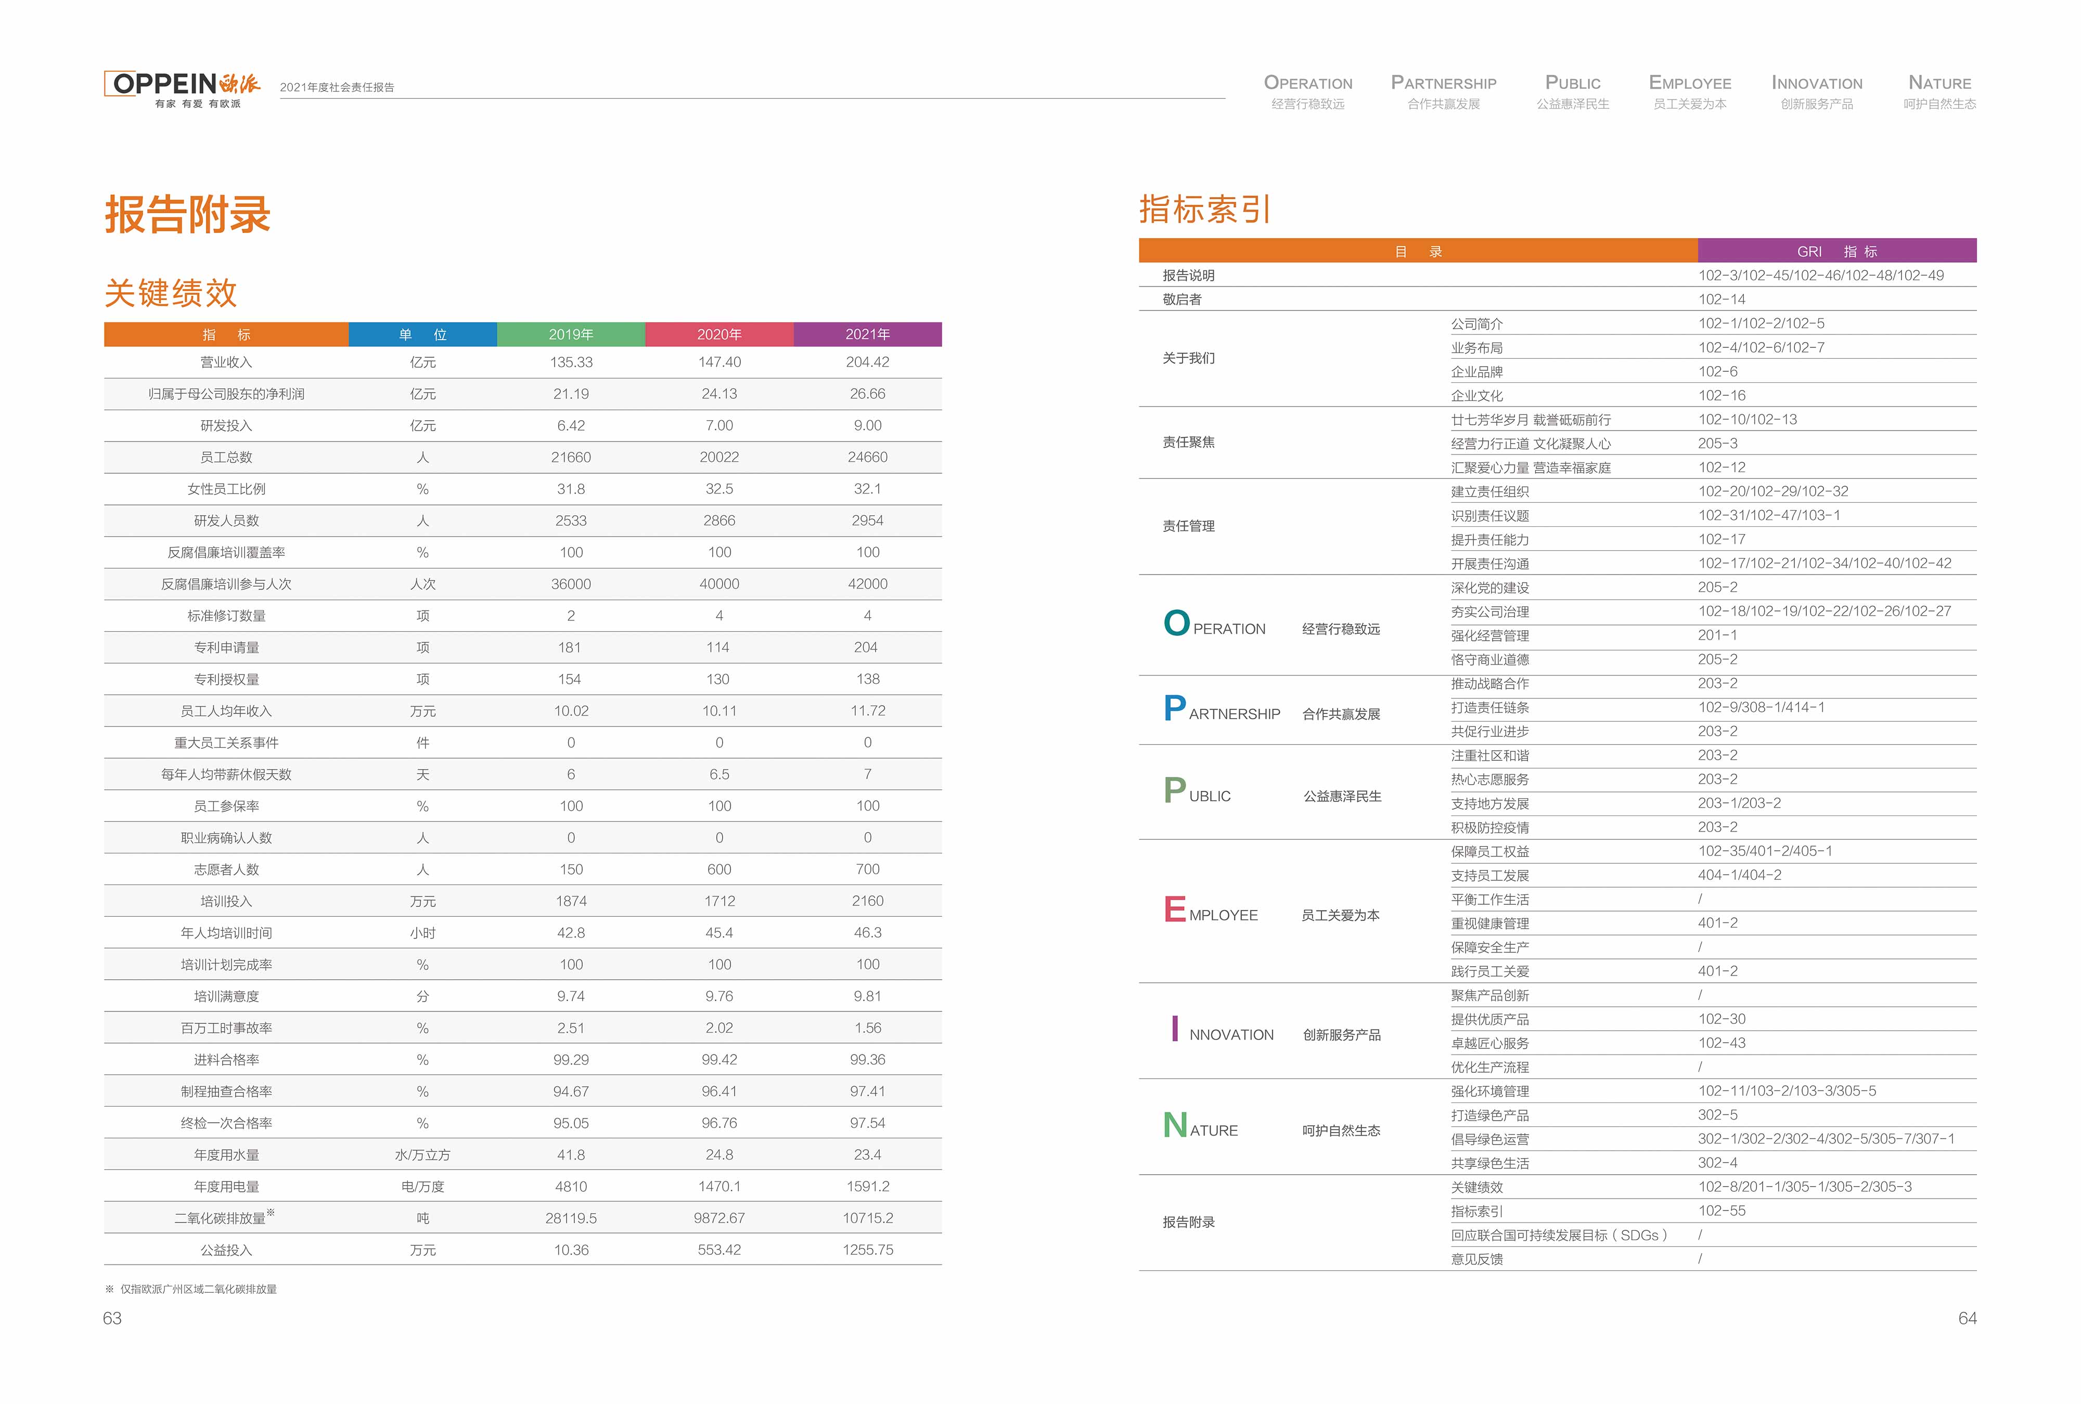Click the purple I of INNOVATION in index
Viewport: 2081px width, 1404px height.
point(1174,1028)
